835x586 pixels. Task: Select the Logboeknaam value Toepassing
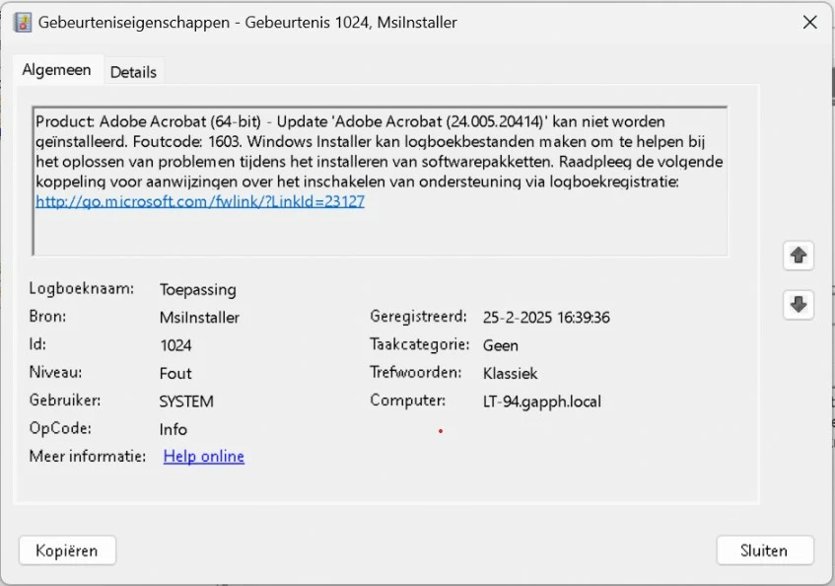(x=197, y=290)
